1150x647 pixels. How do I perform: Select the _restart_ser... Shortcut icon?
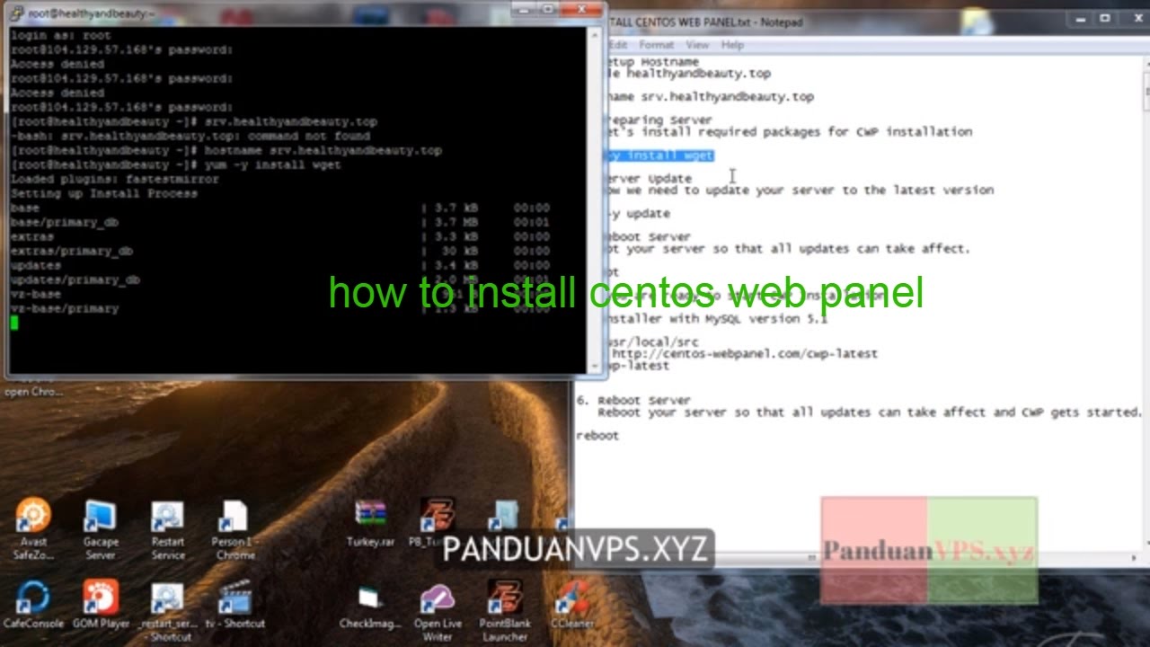167,611
